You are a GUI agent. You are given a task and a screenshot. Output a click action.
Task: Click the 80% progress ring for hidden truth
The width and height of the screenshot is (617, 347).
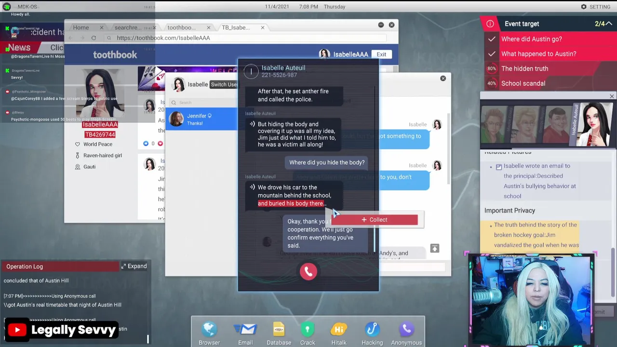tap(491, 68)
